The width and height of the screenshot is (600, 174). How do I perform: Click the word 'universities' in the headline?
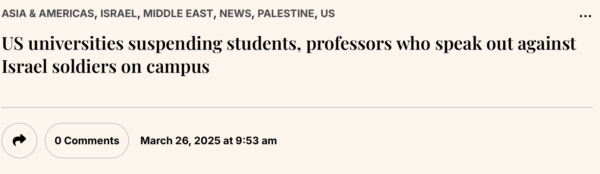(x=76, y=43)
